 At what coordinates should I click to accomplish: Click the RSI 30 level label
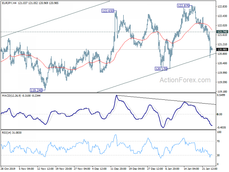(218, 155)
